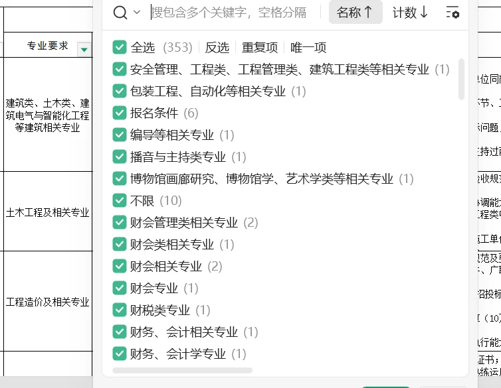This screenshot has height=388, width=501.
Task: Click the search magnifier icon
Action: point(120,13)
